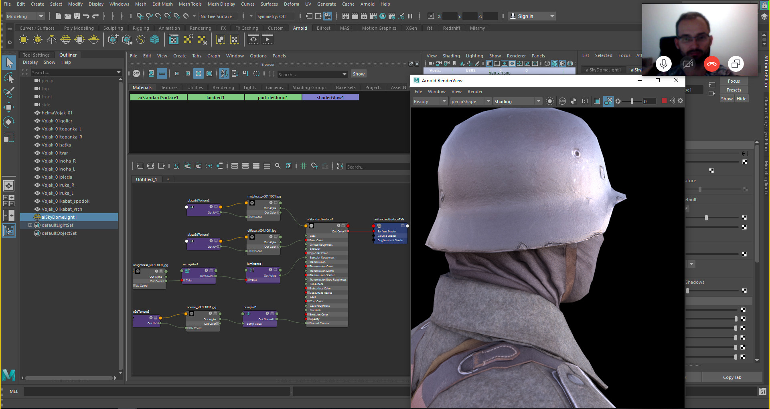
Task: Open RenderView settings gear icon
Action: [680, 101]
